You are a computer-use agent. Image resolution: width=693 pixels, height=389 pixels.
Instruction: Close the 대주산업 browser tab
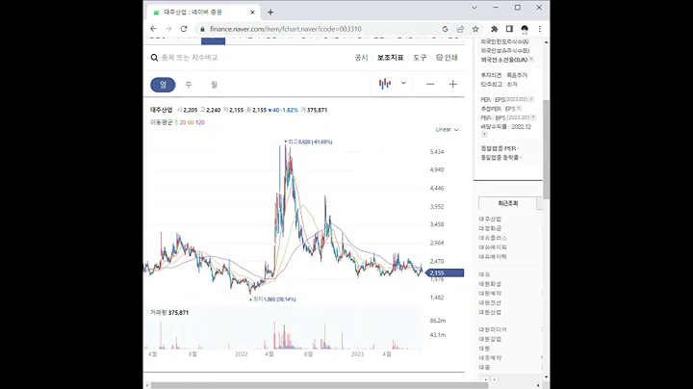click(x=252, y=13)
